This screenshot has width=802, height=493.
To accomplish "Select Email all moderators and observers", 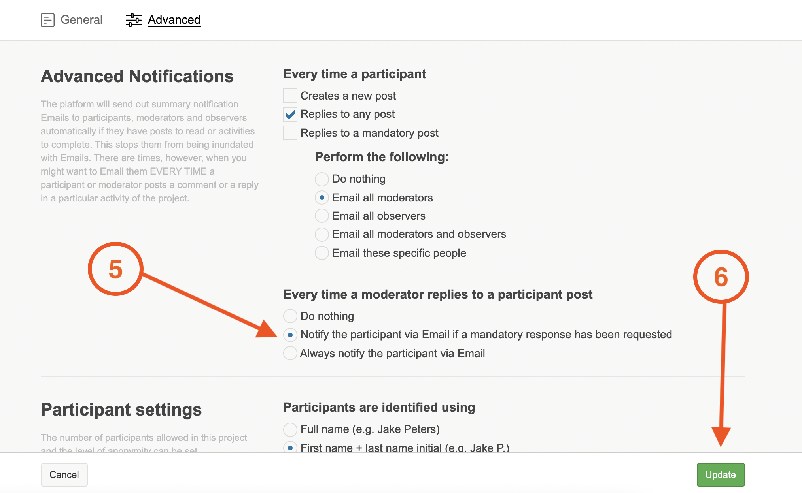I will point(322,234).
